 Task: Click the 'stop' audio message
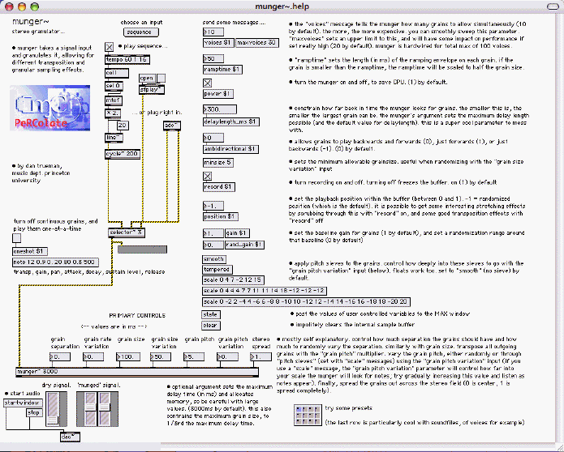coord(35,413)
